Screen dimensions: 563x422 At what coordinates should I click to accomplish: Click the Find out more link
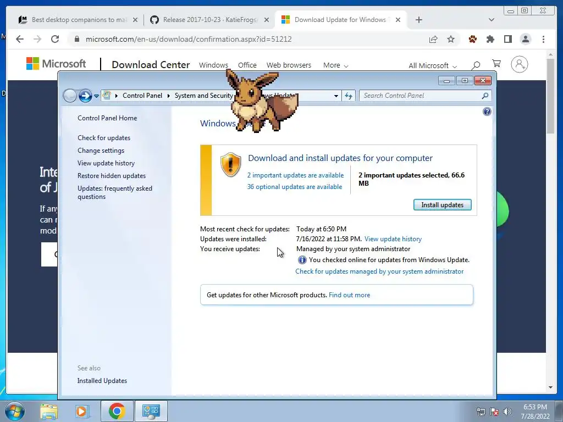click(349, 295)
